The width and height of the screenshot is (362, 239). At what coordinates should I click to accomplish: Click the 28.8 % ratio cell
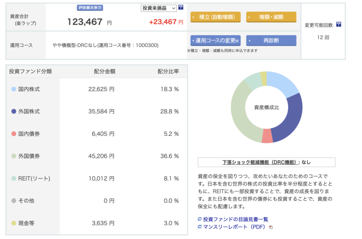(x=170, y=111)
